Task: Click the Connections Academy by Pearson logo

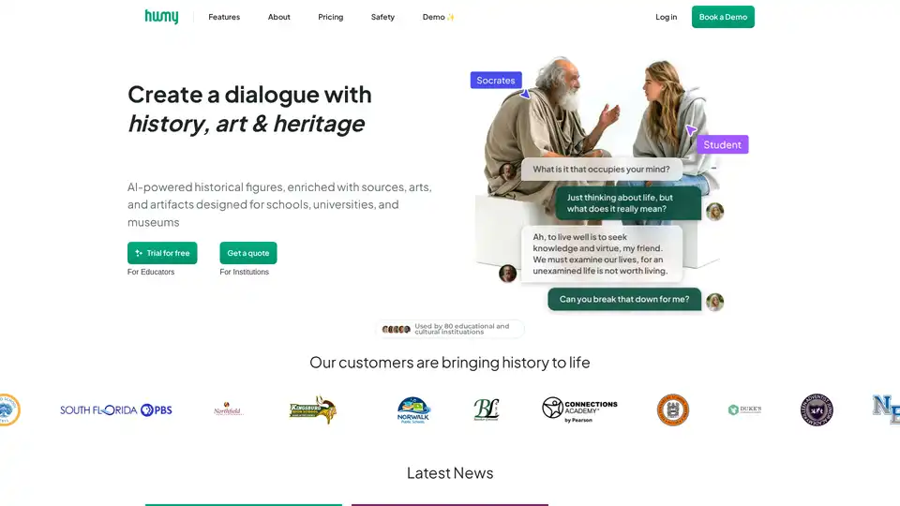Action: pyautogui.click(x=579, y=409)
